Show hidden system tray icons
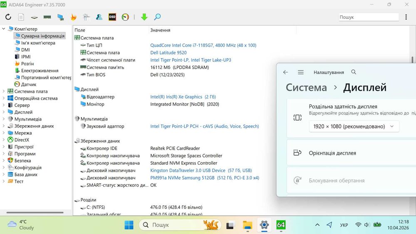Screen dimensions: 416x234 click(x=317, y=225)
